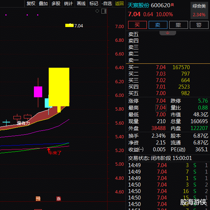Click the 6.00 price axis label
The width and height of the screenshot is (210, 210).
tap(119, 95)
